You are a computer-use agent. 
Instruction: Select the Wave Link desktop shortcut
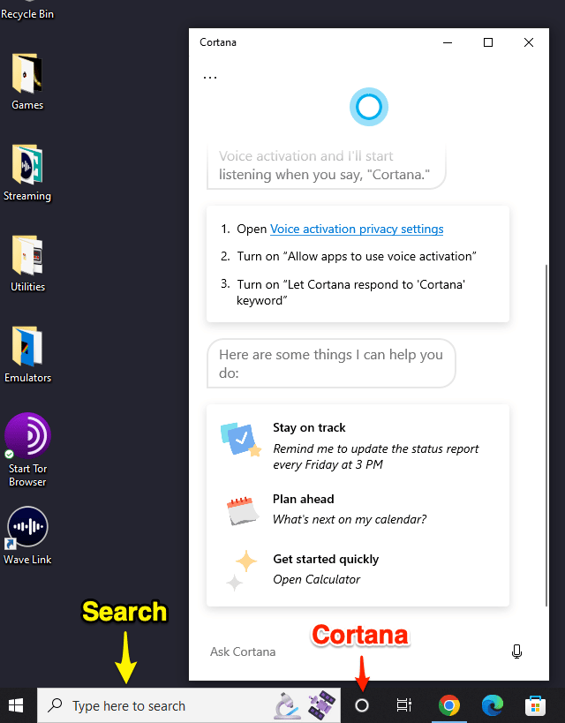pos(27,536)
